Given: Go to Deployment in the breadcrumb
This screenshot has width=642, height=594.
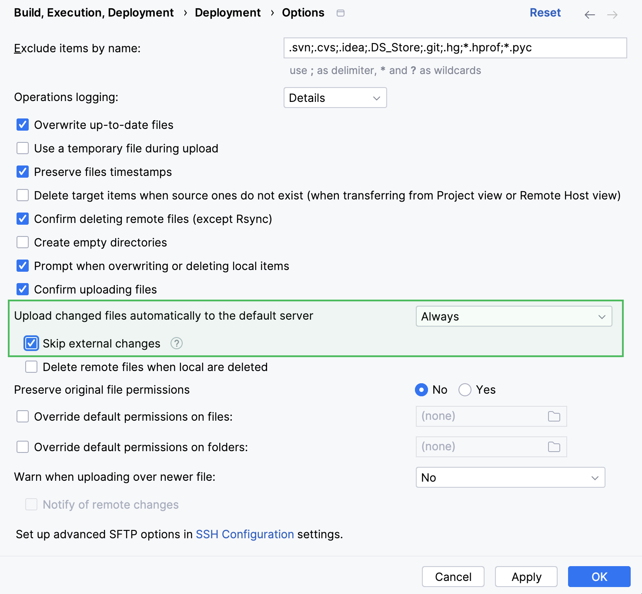Looking at the screenshot, I should click(228, 13).
